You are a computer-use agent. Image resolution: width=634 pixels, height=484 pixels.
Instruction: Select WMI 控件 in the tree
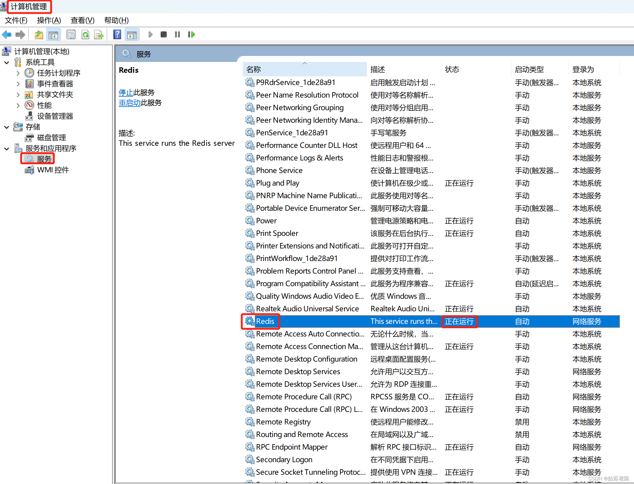53,170
